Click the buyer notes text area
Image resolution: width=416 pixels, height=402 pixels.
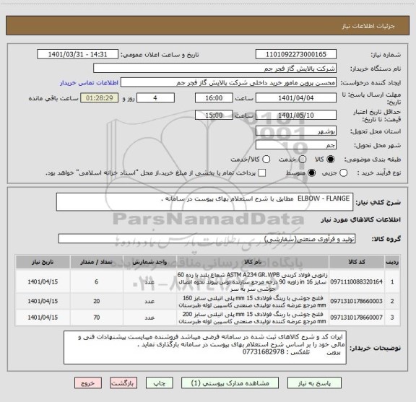(x=205, y=347)
